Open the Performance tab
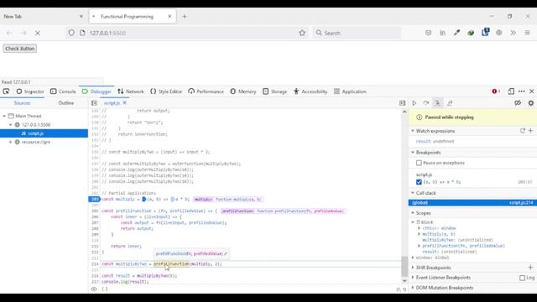This screenshot has width=537, height=302. [x=206, y=91]
